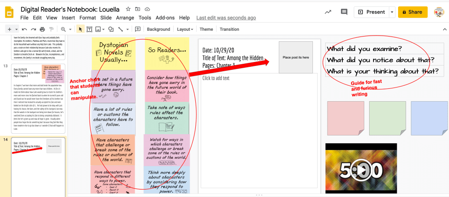Image resolution: width=449 pixels, height=197 pixels.
Task: Open the Insert menu
Action: pyautogui.click(x=68, y=18)
